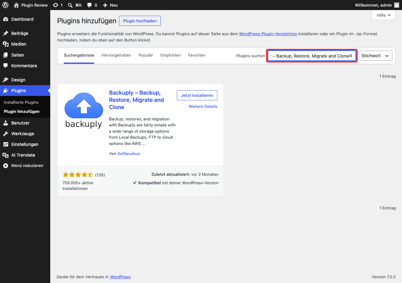The image size is (402, 283).
Task: Open the Medien menu label
Action: 19,44
